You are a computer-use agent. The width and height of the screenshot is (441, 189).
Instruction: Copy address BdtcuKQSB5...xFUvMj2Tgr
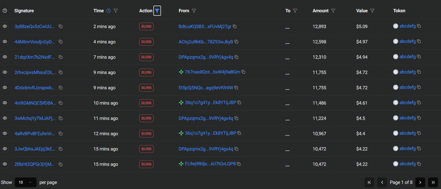(235, 26)
